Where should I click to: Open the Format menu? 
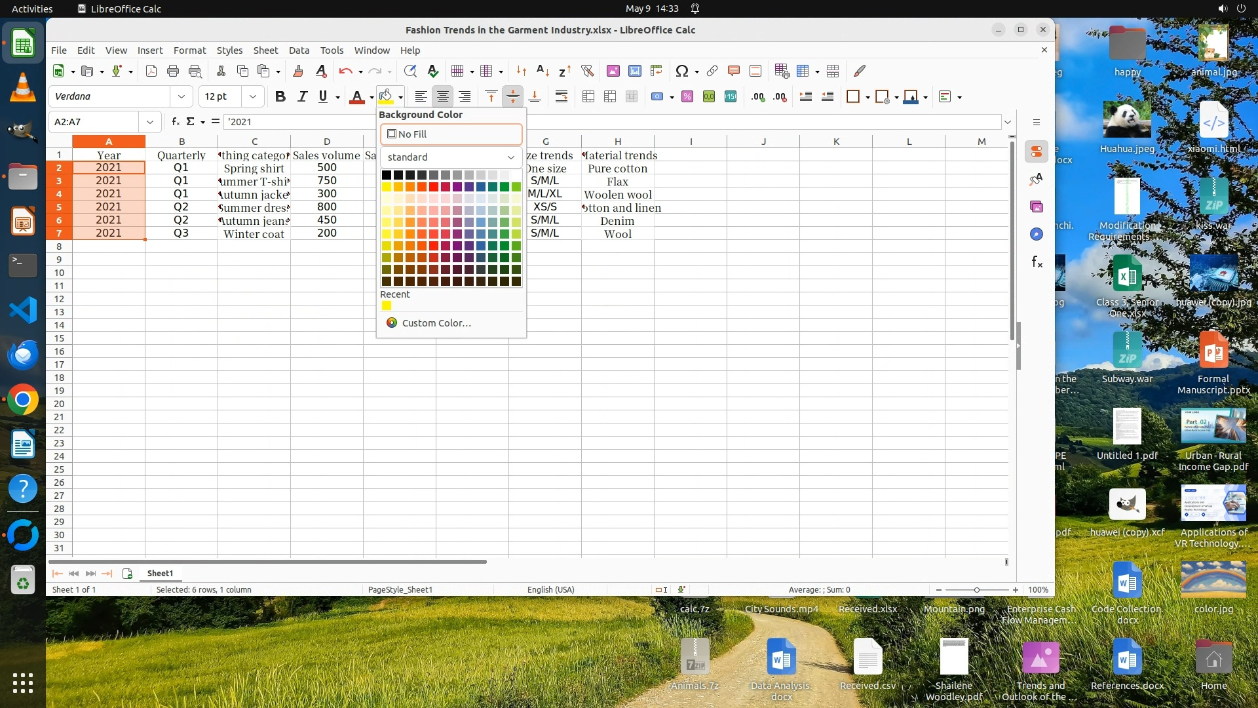[x=189, y=50]
